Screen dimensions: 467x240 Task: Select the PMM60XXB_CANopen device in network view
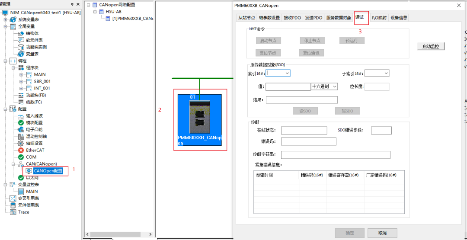click(199, 120)
